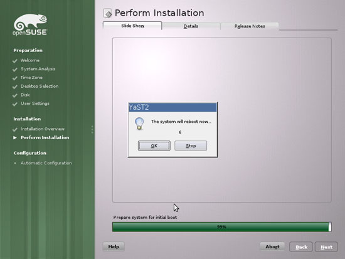Select the Time Zone step

[x=31, y=78]
